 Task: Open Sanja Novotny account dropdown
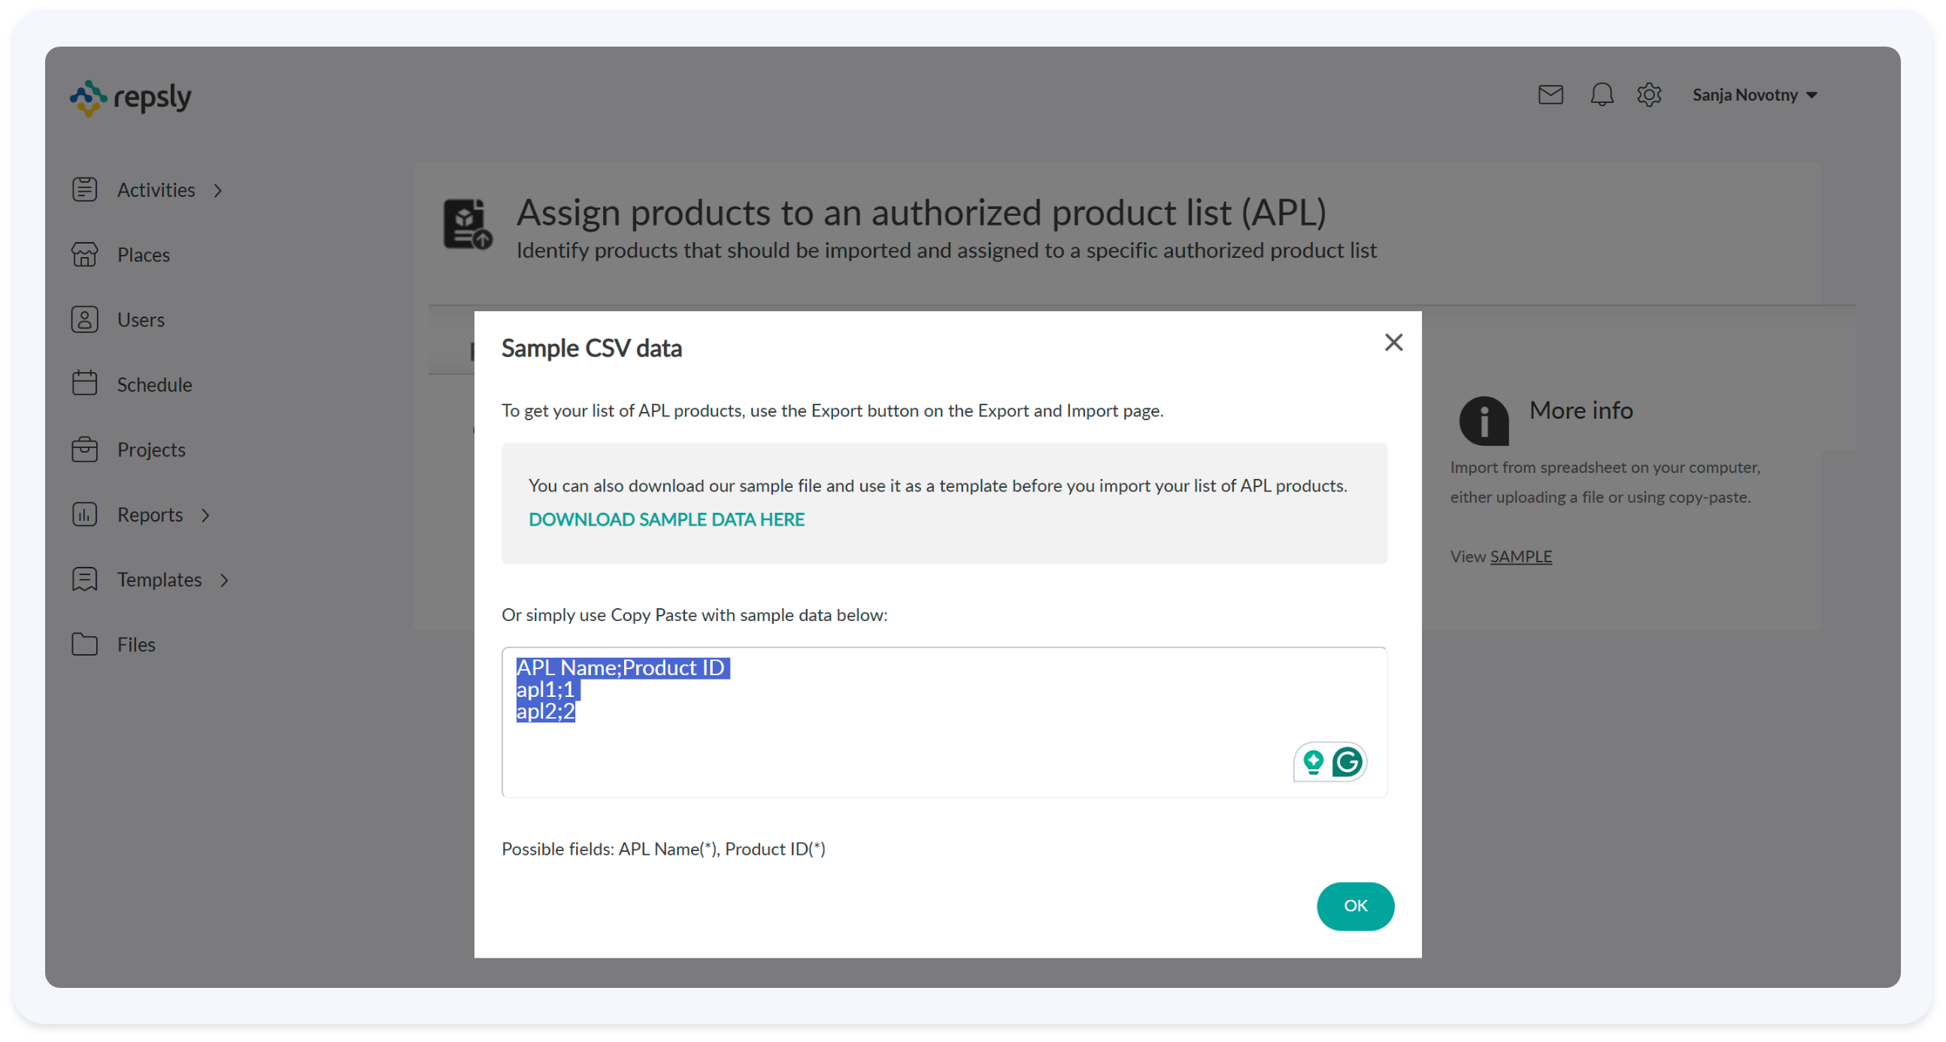click(1754, 95)
